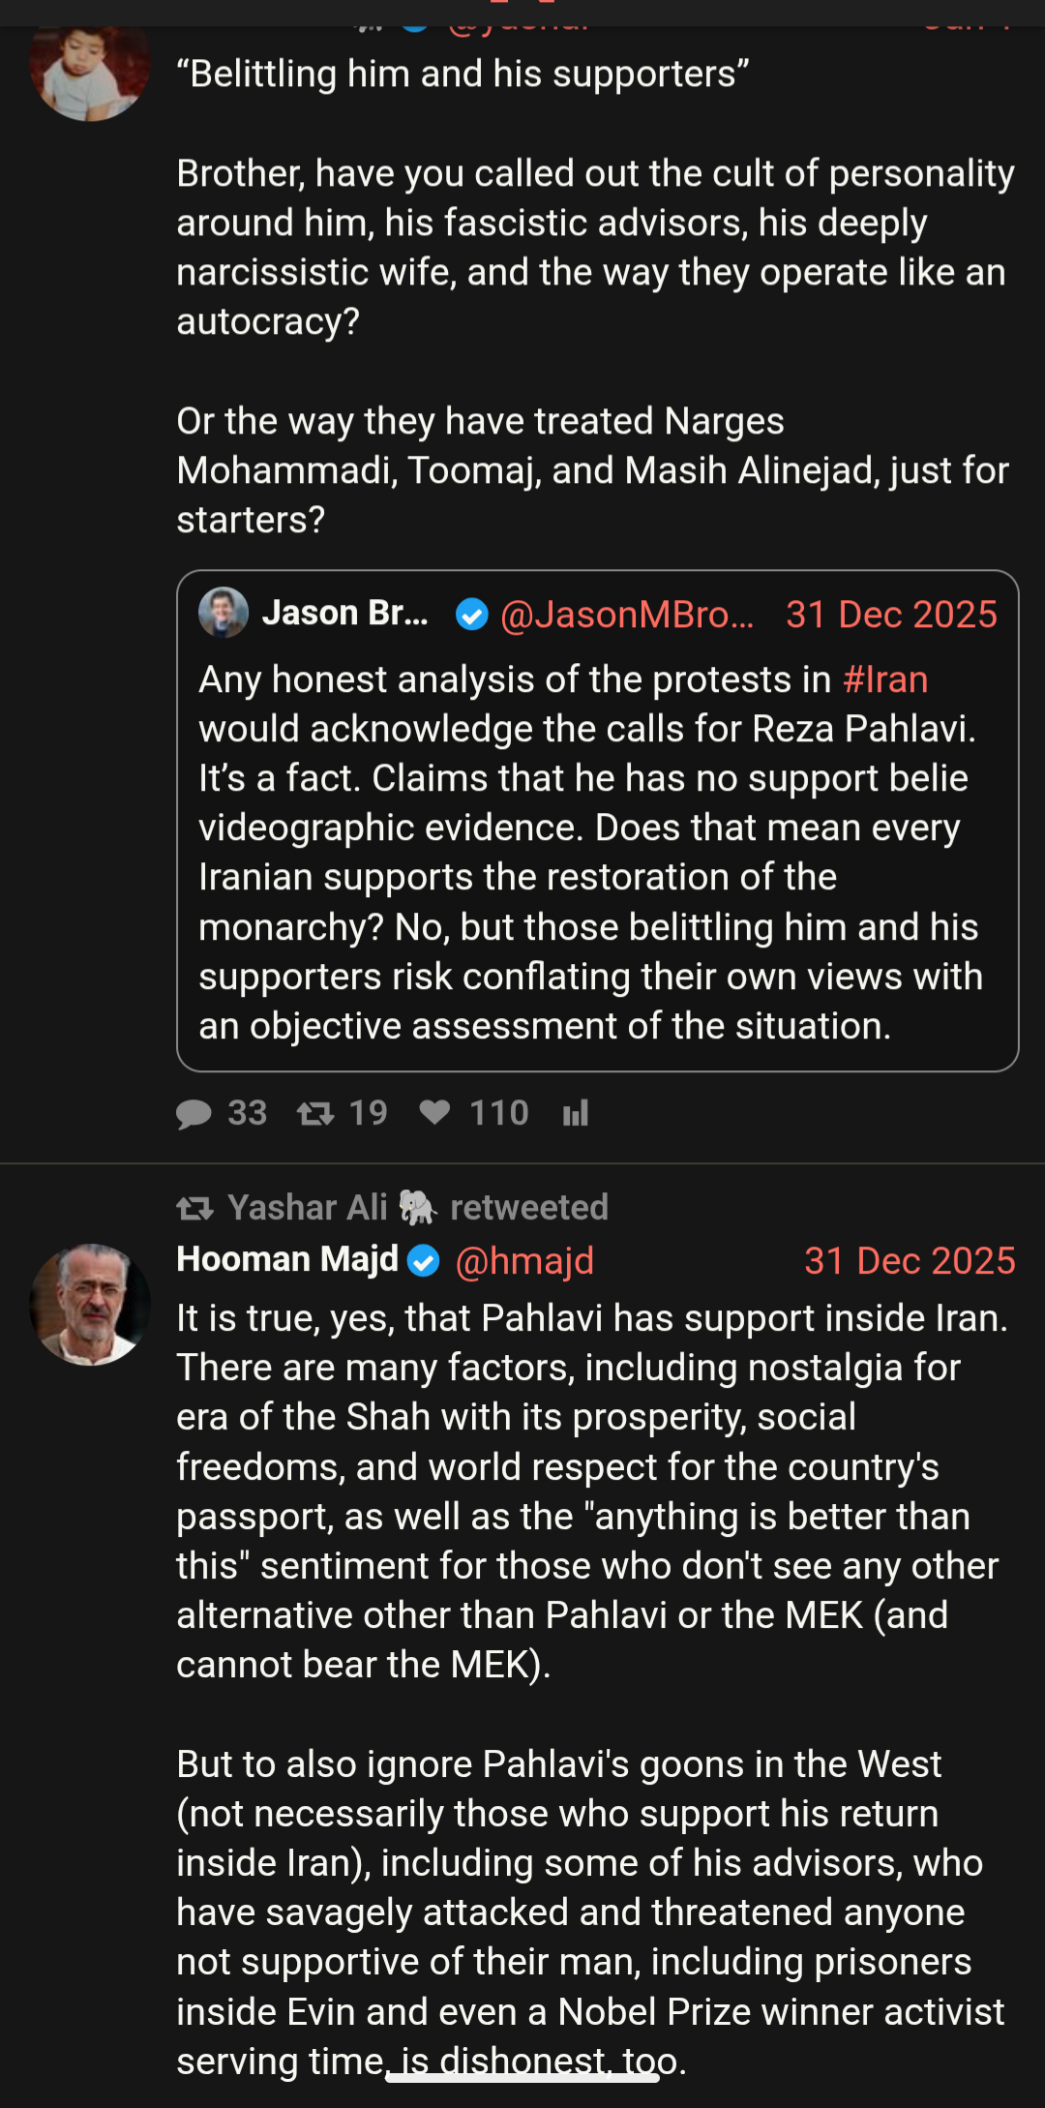Image resolution: width=1045 pixels, height=2108 pixels.
Task: Open the date on Hooman Majd's tweet
Action: 909,1261
